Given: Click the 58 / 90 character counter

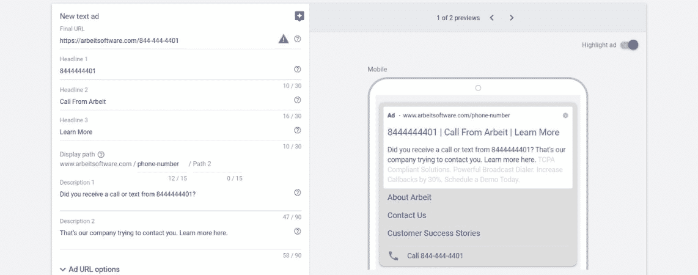Looking at the screenshot, I should point(292,255).
